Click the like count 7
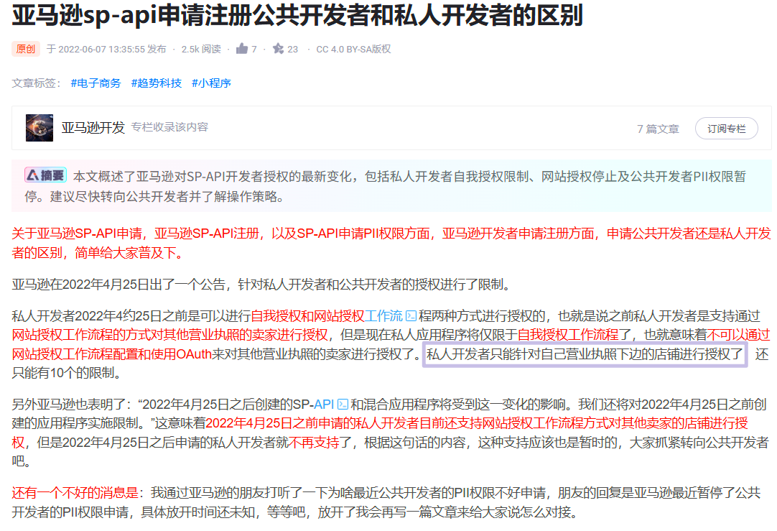The height and width of the screenshot is (531, 777). tap(254, 49)
